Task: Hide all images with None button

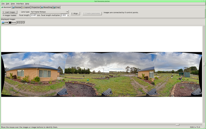Action: pos(12,23)
